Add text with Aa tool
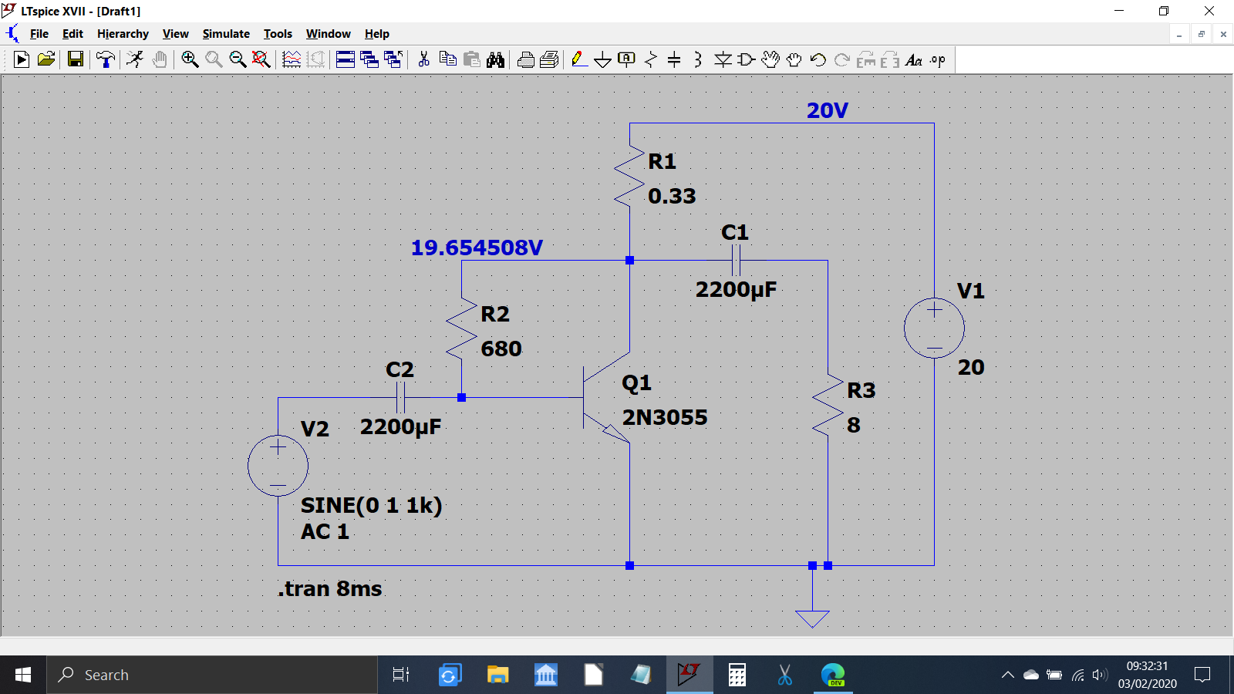The height and width of the screenshot is (694, 1234). tap(914, 59)
